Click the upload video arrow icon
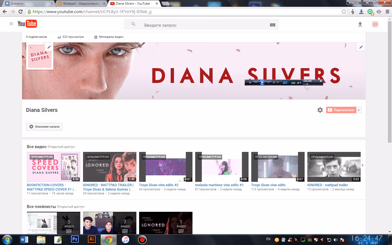 (360, 24)
